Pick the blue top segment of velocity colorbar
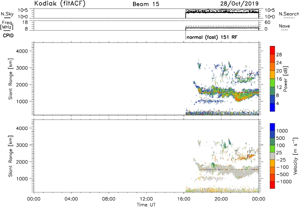 pyautogui.click(x=272, y=127)
